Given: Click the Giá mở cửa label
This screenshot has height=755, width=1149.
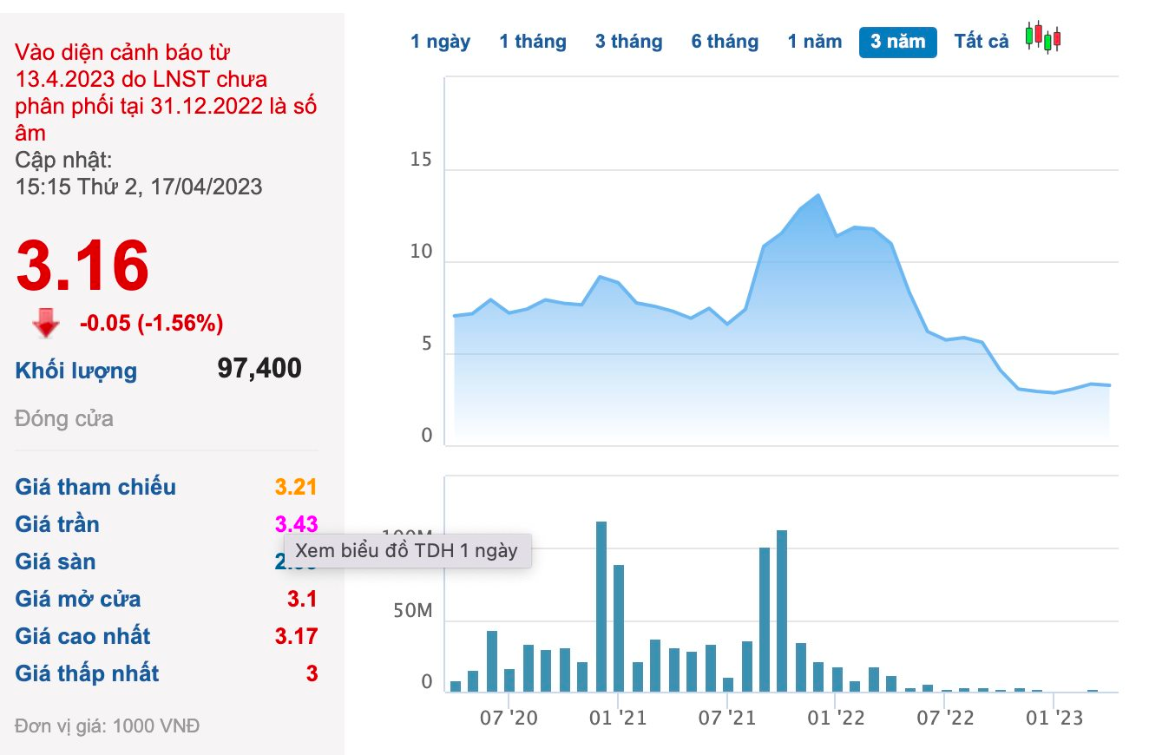Looking at the screenshot, I should coord(78,599).
